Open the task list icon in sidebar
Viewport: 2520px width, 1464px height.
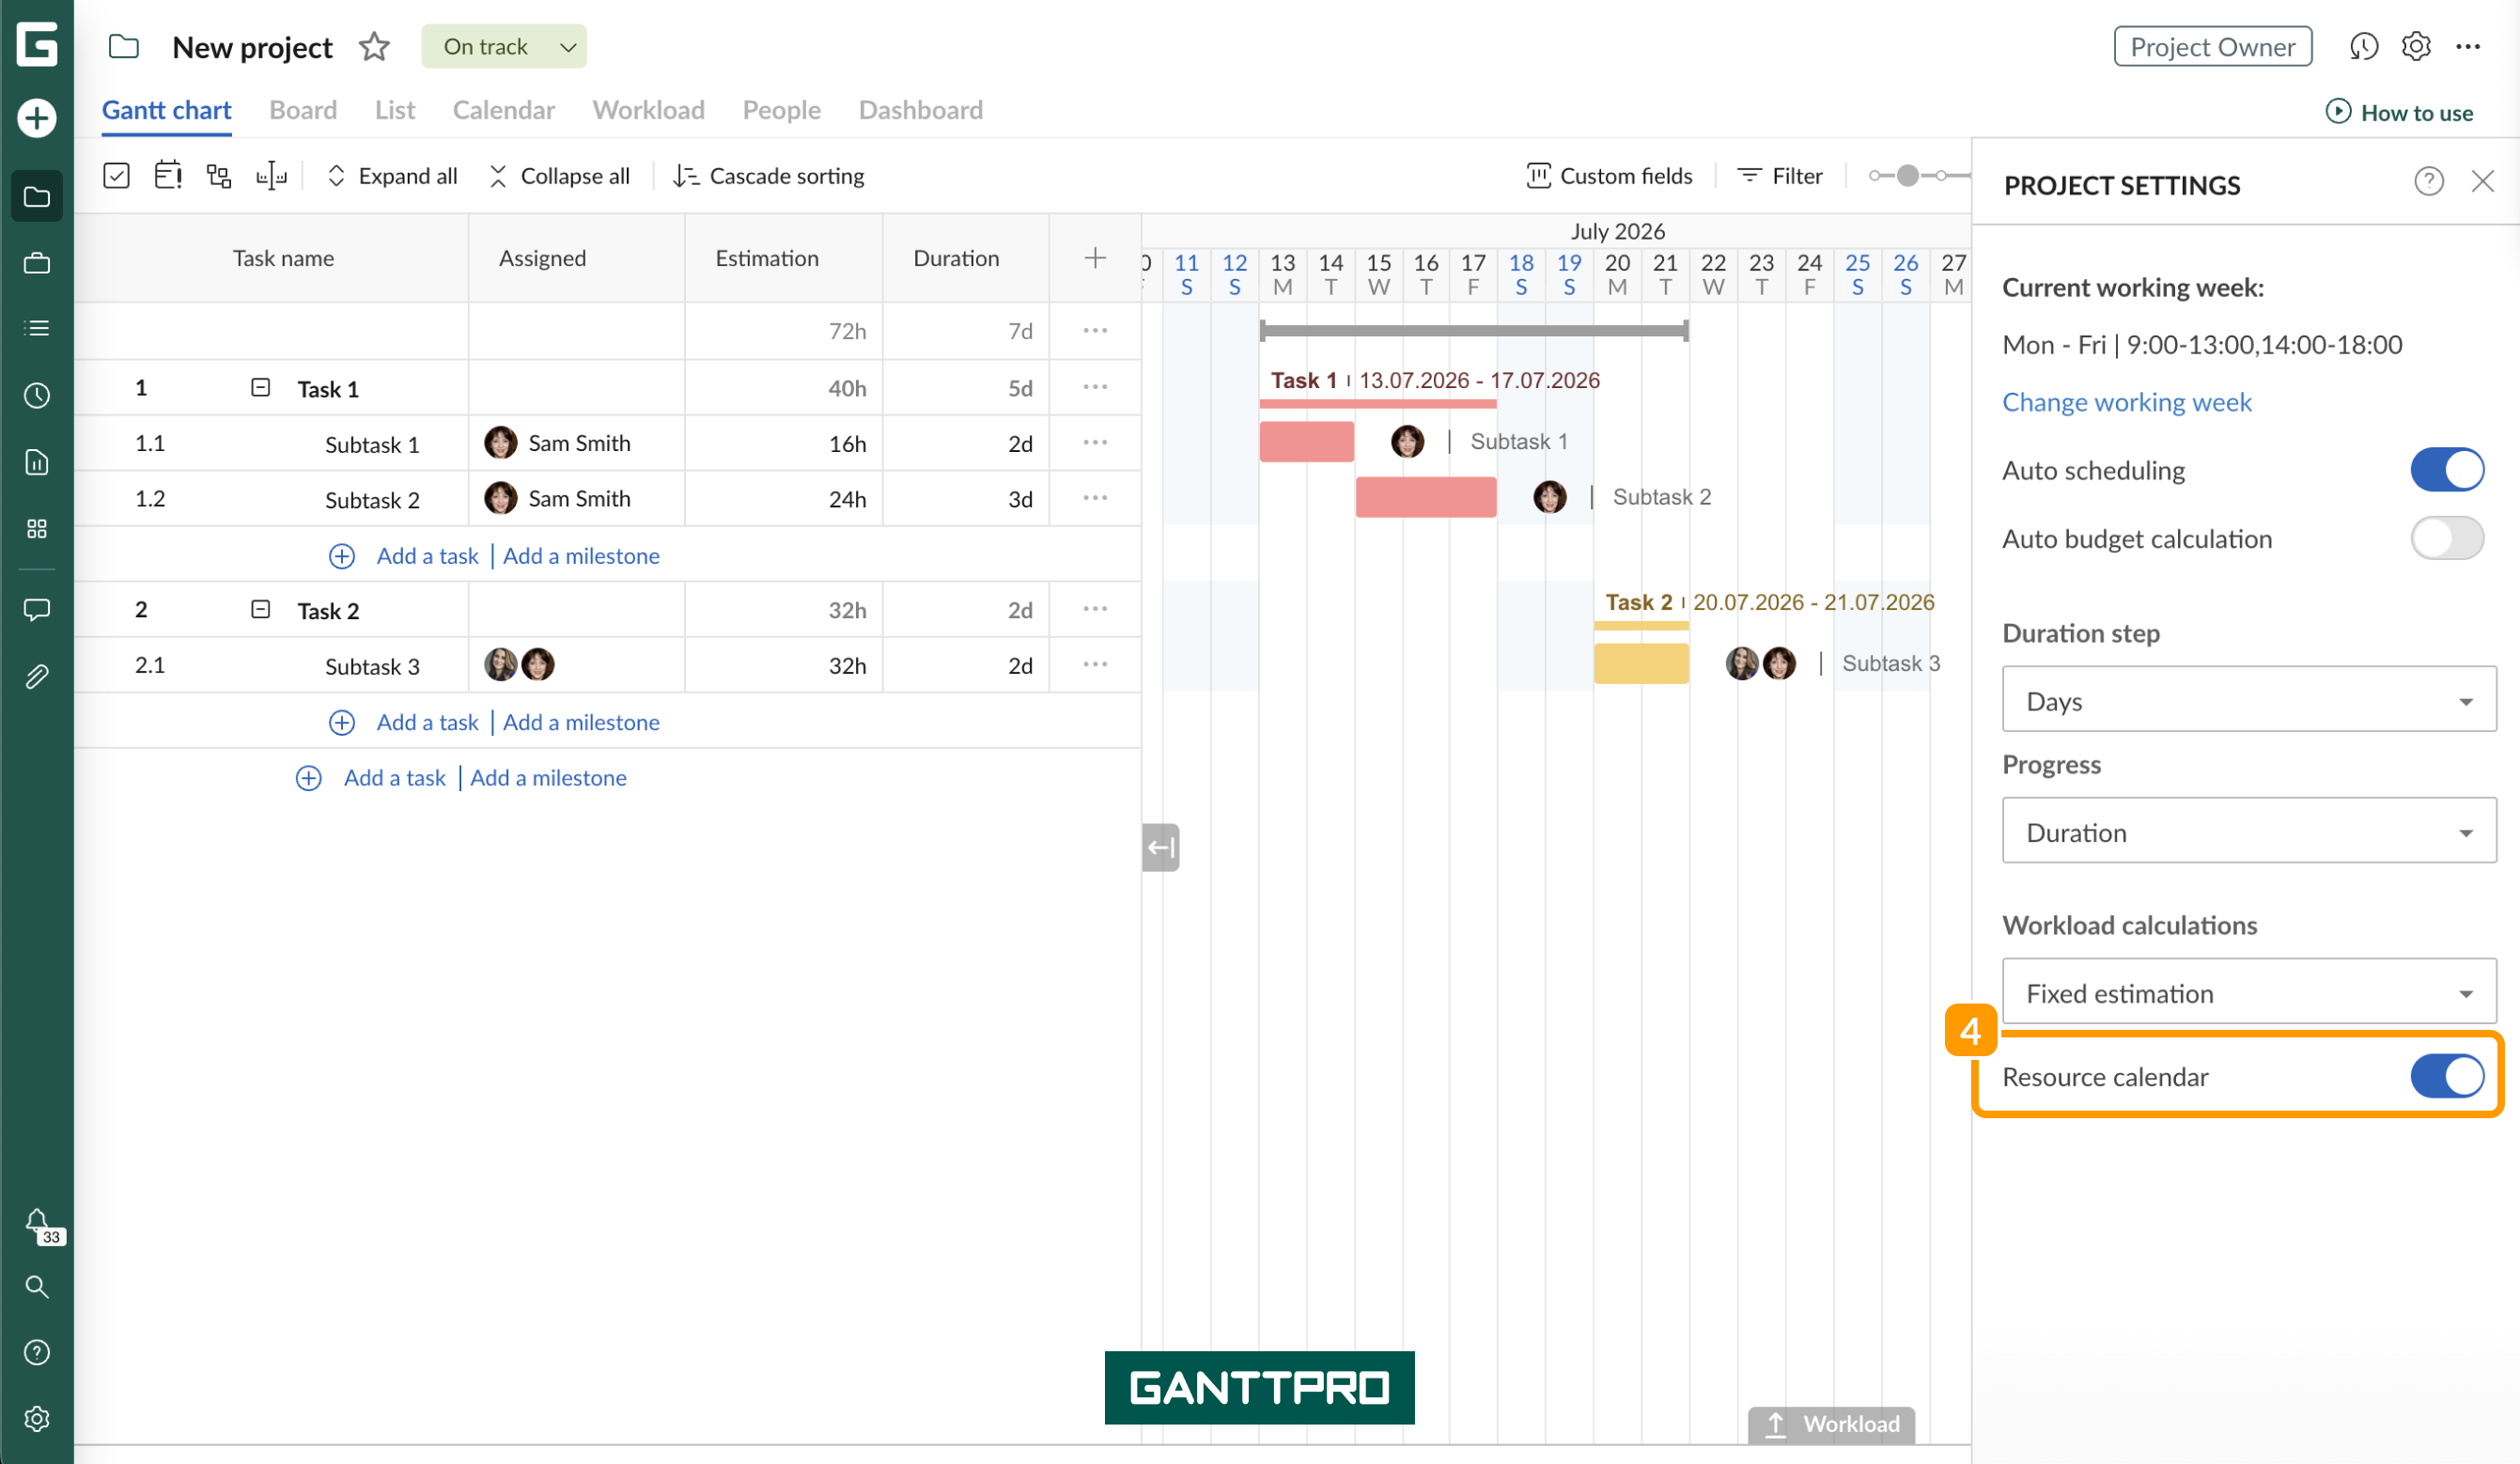[x=37, y=328]
